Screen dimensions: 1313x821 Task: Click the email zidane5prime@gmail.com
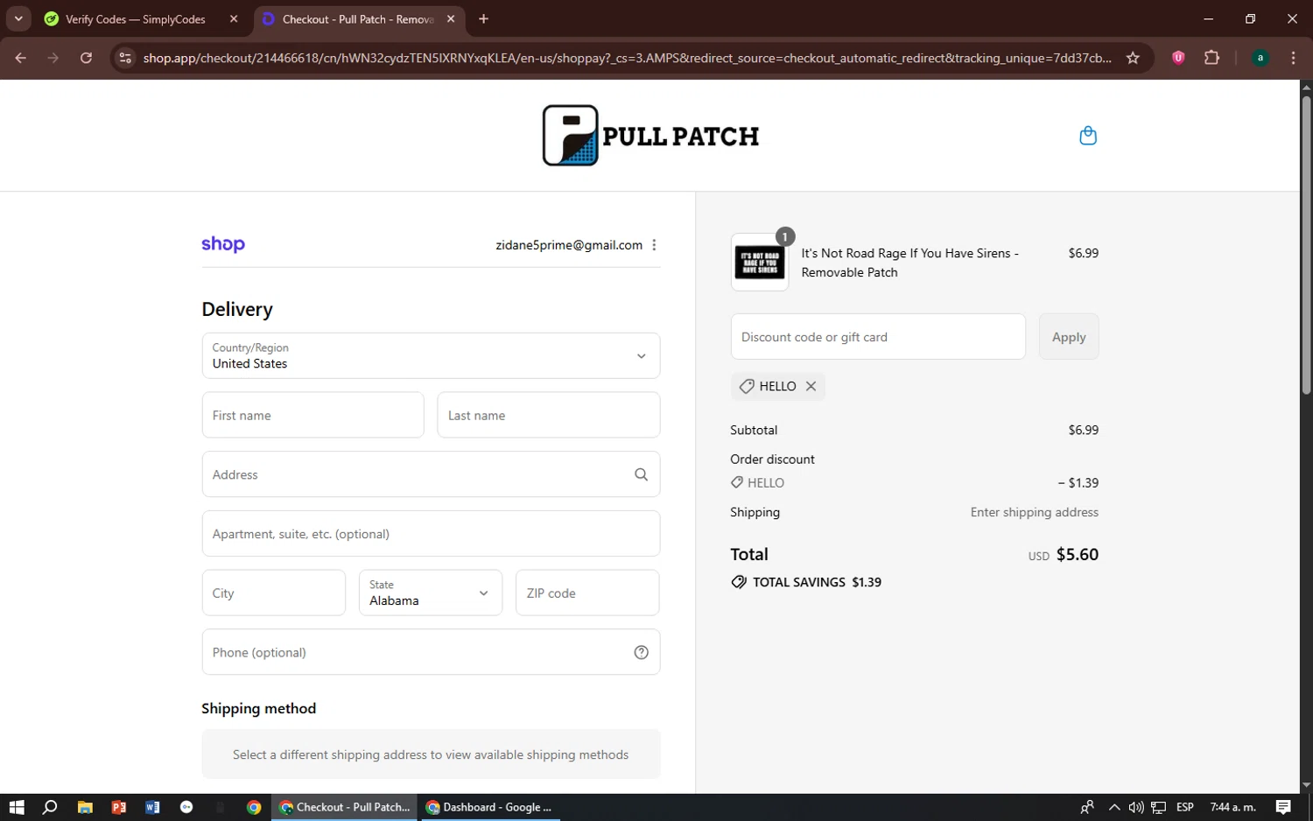[x=569, y=245]
